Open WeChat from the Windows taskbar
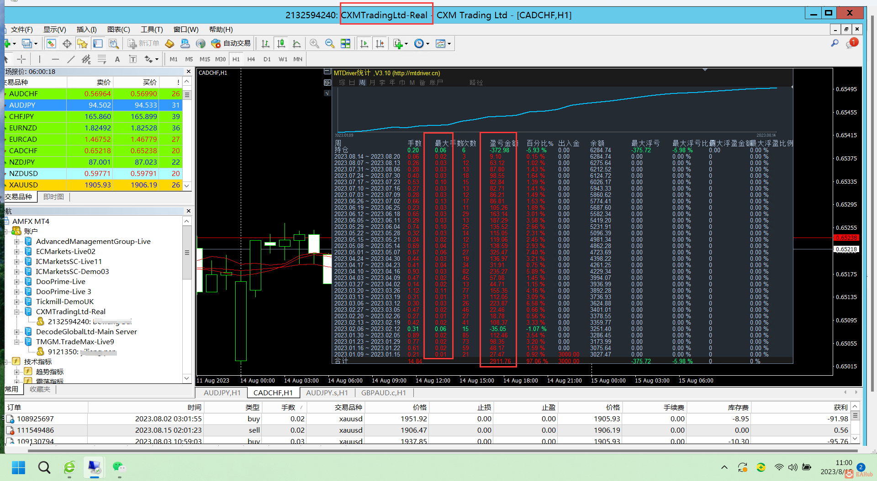This screenshot has height=481, width=877. tap(119, 467)
